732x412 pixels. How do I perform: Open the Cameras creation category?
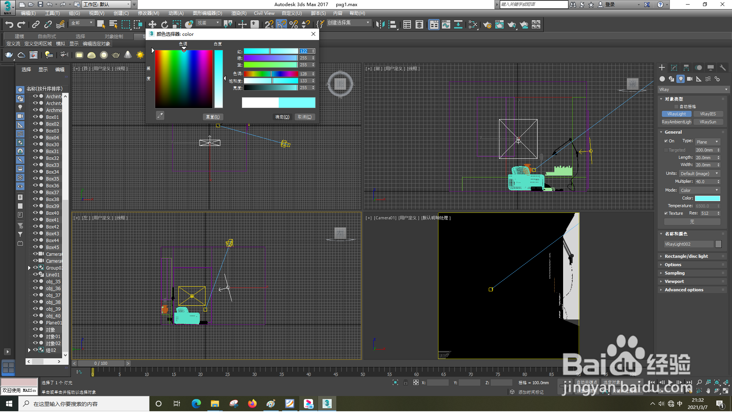690,79
